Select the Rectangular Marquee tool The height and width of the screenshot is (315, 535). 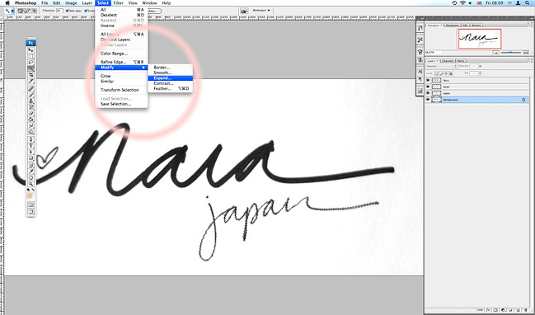tap(31, 55)
